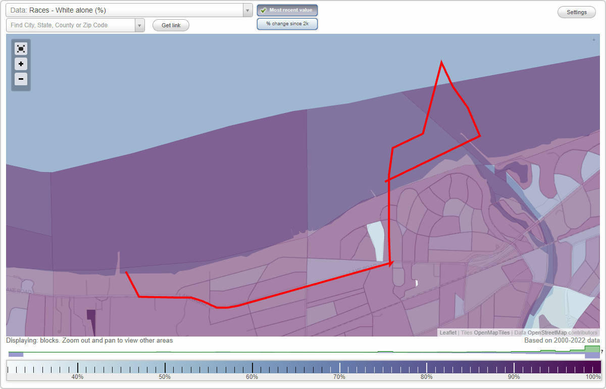Switch to % change since 2k
Image resolution: width=606 pixels, height=389 pixels.
pos(287,24)
